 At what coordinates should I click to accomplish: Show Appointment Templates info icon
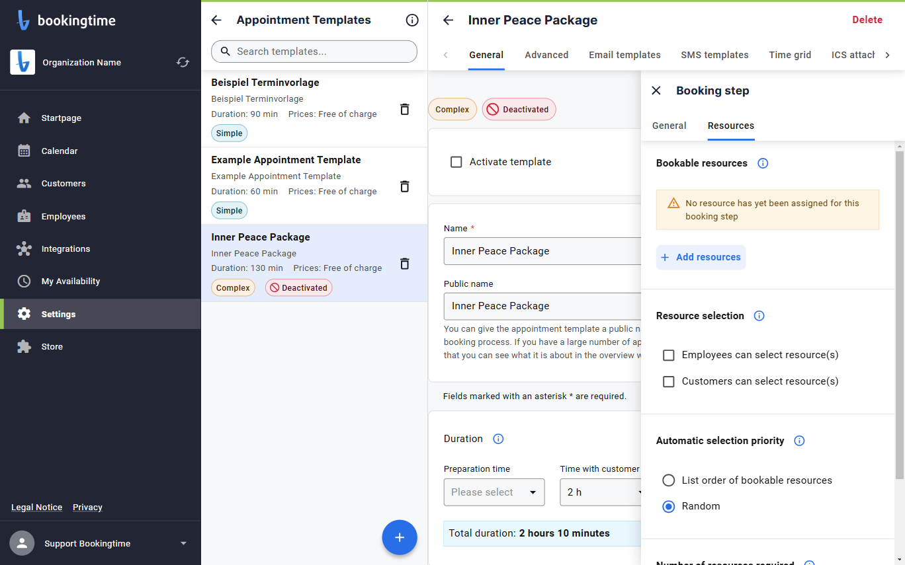click(x=412, y=20)
